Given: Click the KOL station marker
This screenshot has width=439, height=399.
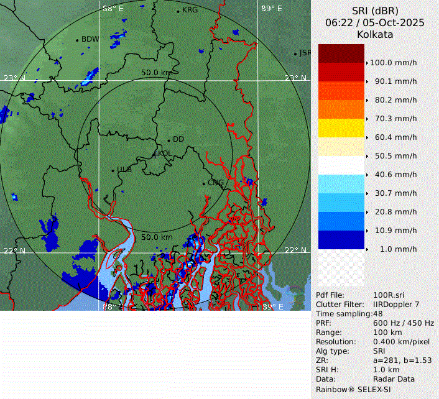Looking at the screenshot, I should 155,154.
